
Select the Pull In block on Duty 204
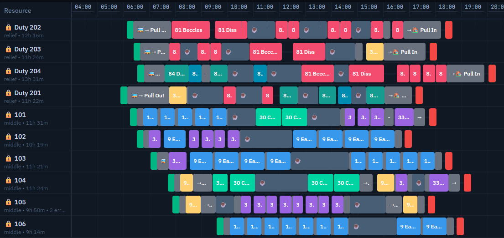(465, 74)
